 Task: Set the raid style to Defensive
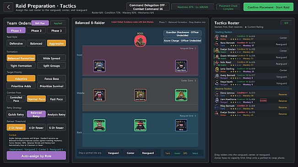click(16, 43)
